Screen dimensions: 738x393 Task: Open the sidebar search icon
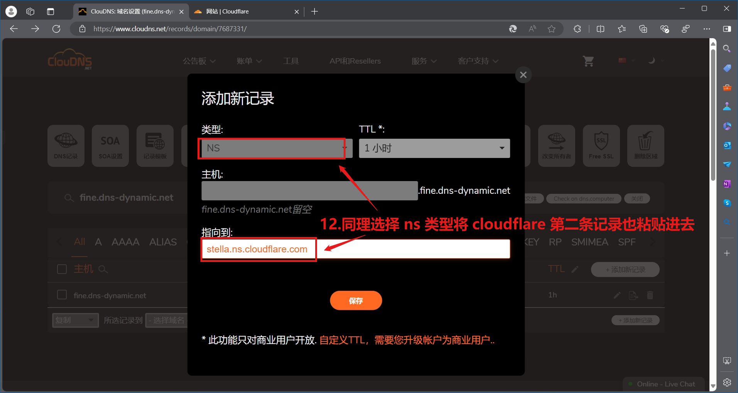click(x=727, y=49)
